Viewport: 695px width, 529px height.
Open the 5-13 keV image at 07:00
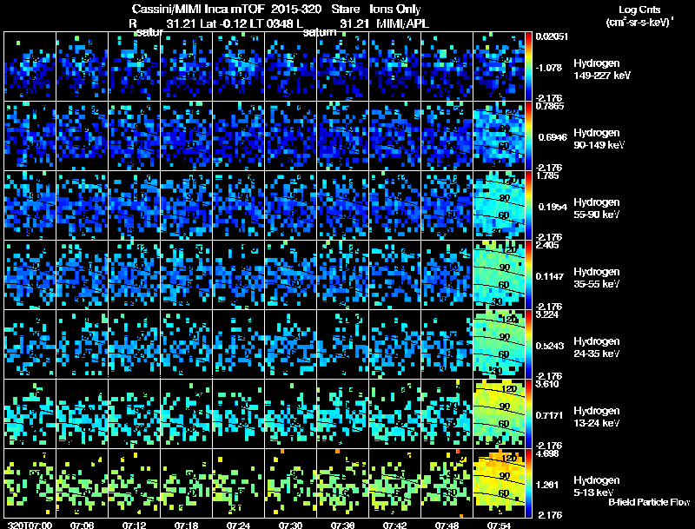pyautogui.click(x=30, y=484)
